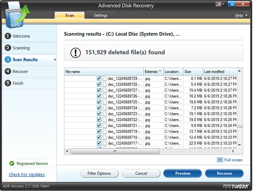The height and width of the screenshot is (192, 253).
Task: Click step 1 Welcome number icon
Action: coord(8,36)
